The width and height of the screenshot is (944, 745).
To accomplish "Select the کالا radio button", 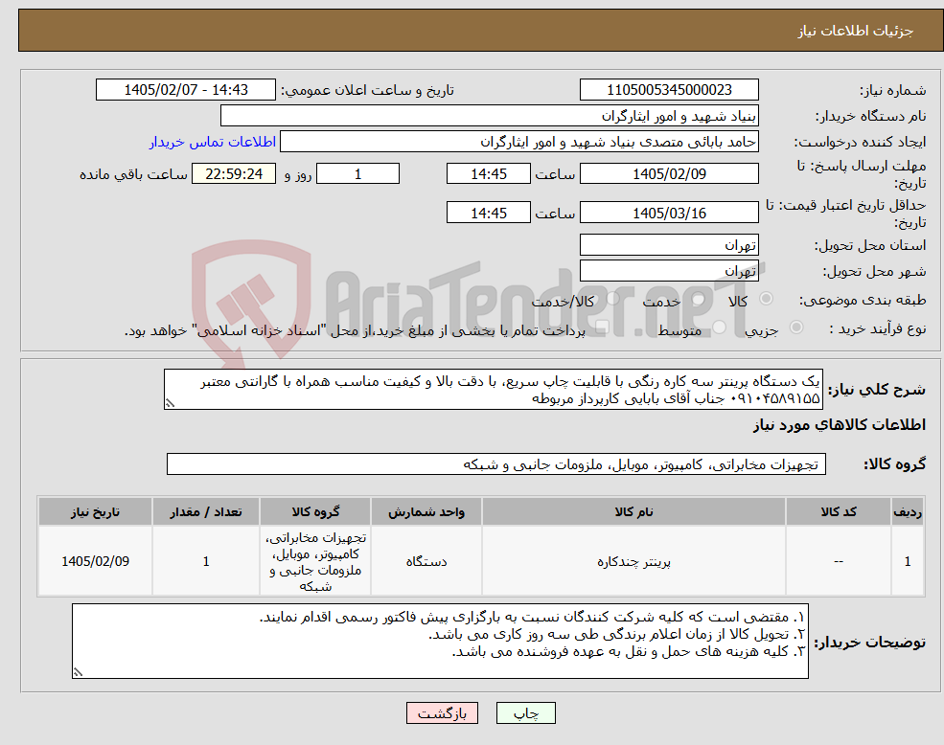I will [767, 299].
